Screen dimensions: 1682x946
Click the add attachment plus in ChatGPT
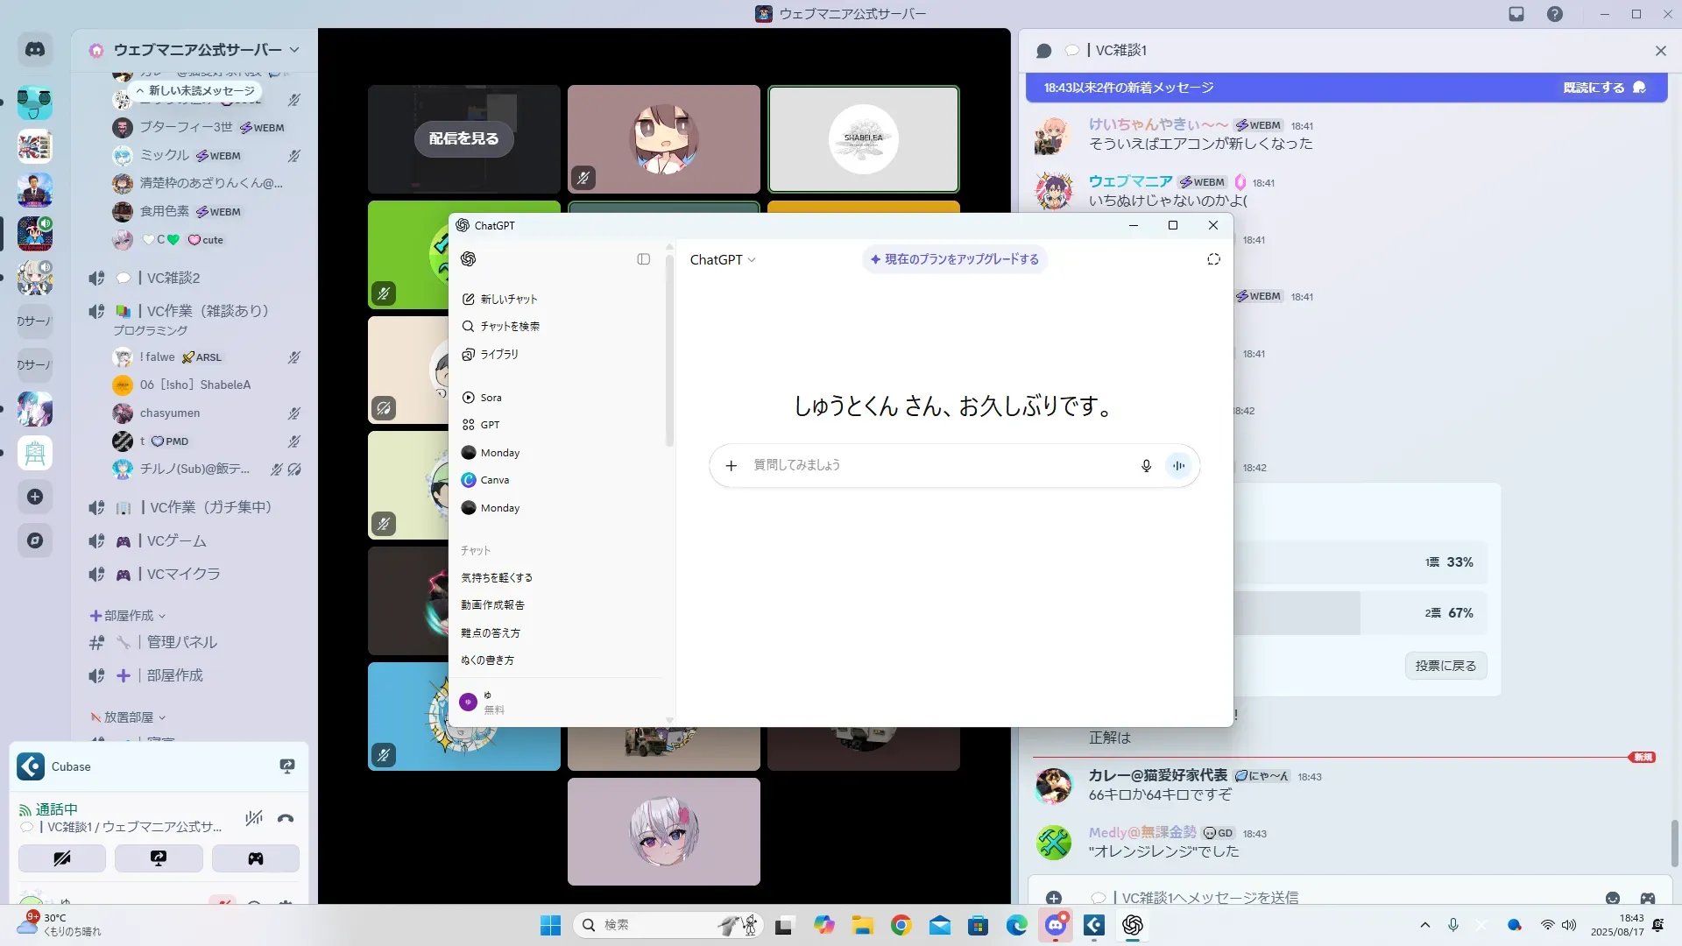(731, 466)
